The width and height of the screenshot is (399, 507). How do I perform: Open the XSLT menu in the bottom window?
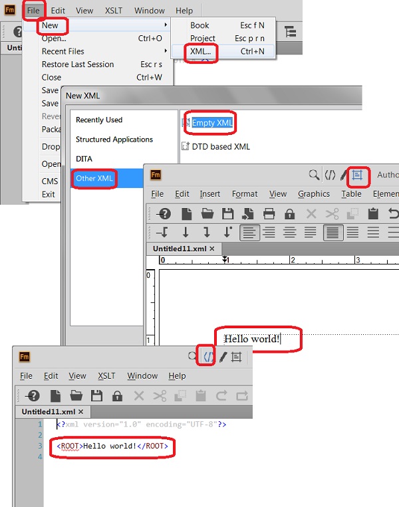point(106,375)
